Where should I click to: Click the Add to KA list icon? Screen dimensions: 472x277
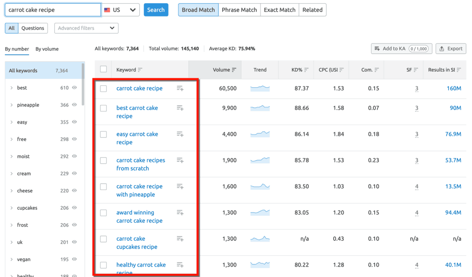point(378,49)
